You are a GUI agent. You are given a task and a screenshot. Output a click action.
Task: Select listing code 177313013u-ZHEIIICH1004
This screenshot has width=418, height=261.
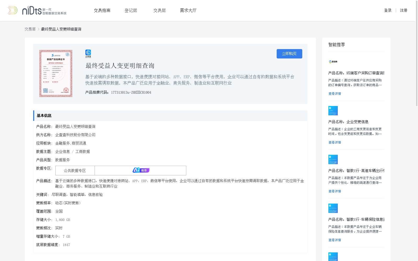click(131, 92)
